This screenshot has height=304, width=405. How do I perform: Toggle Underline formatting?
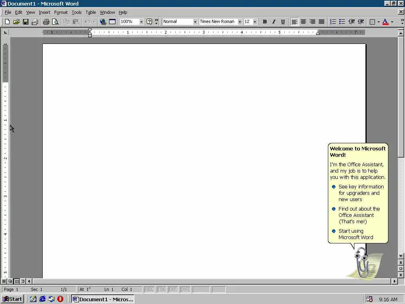coord(283,22)
